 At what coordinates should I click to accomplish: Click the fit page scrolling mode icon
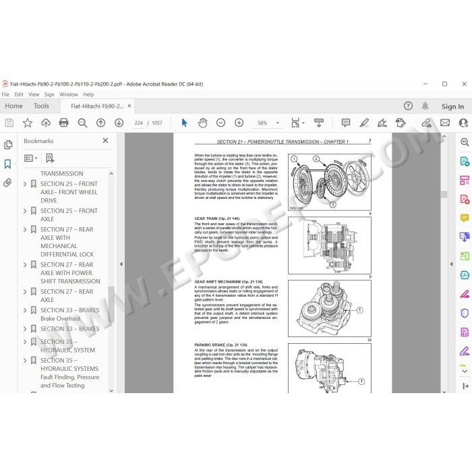tap(295, 123)
